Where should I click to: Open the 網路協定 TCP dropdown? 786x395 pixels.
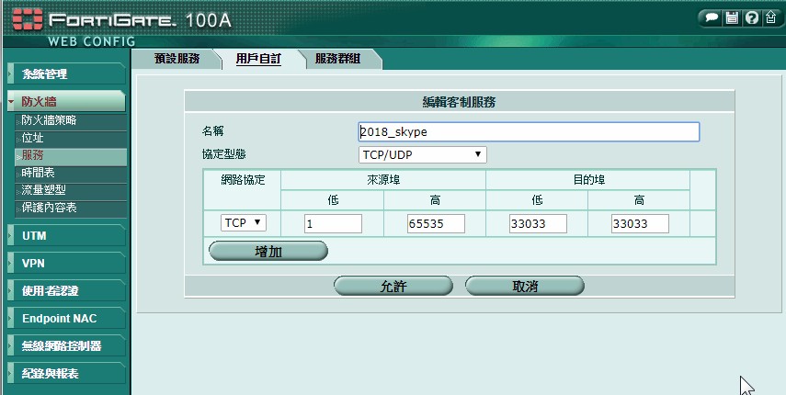tap(243, 223)
